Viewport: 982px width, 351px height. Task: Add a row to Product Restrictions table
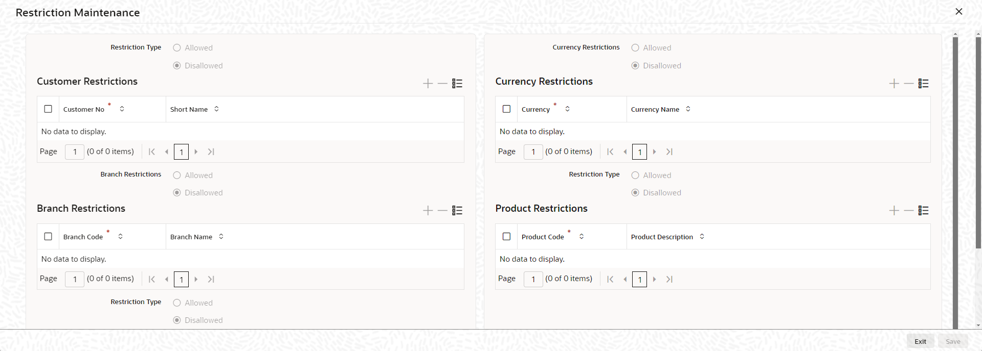coord(894,211)
